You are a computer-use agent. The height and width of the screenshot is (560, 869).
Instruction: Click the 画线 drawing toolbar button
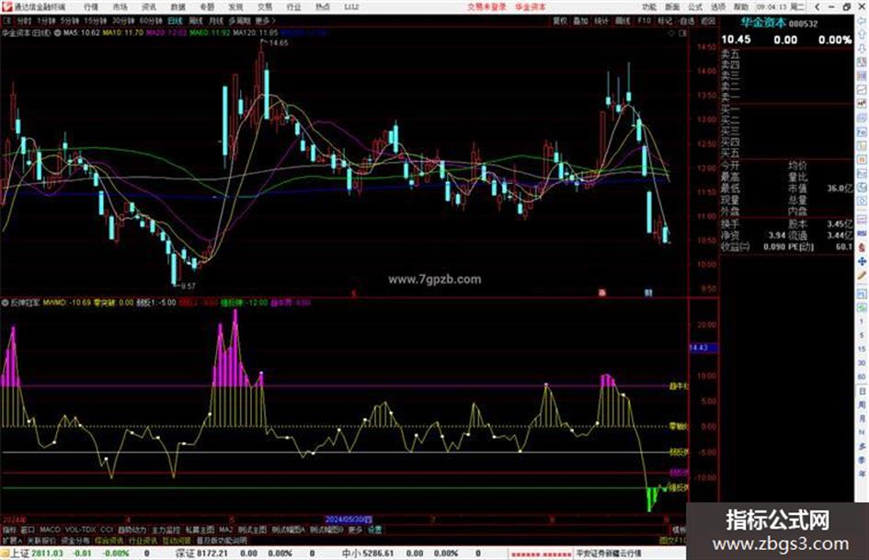pos(623,21)
